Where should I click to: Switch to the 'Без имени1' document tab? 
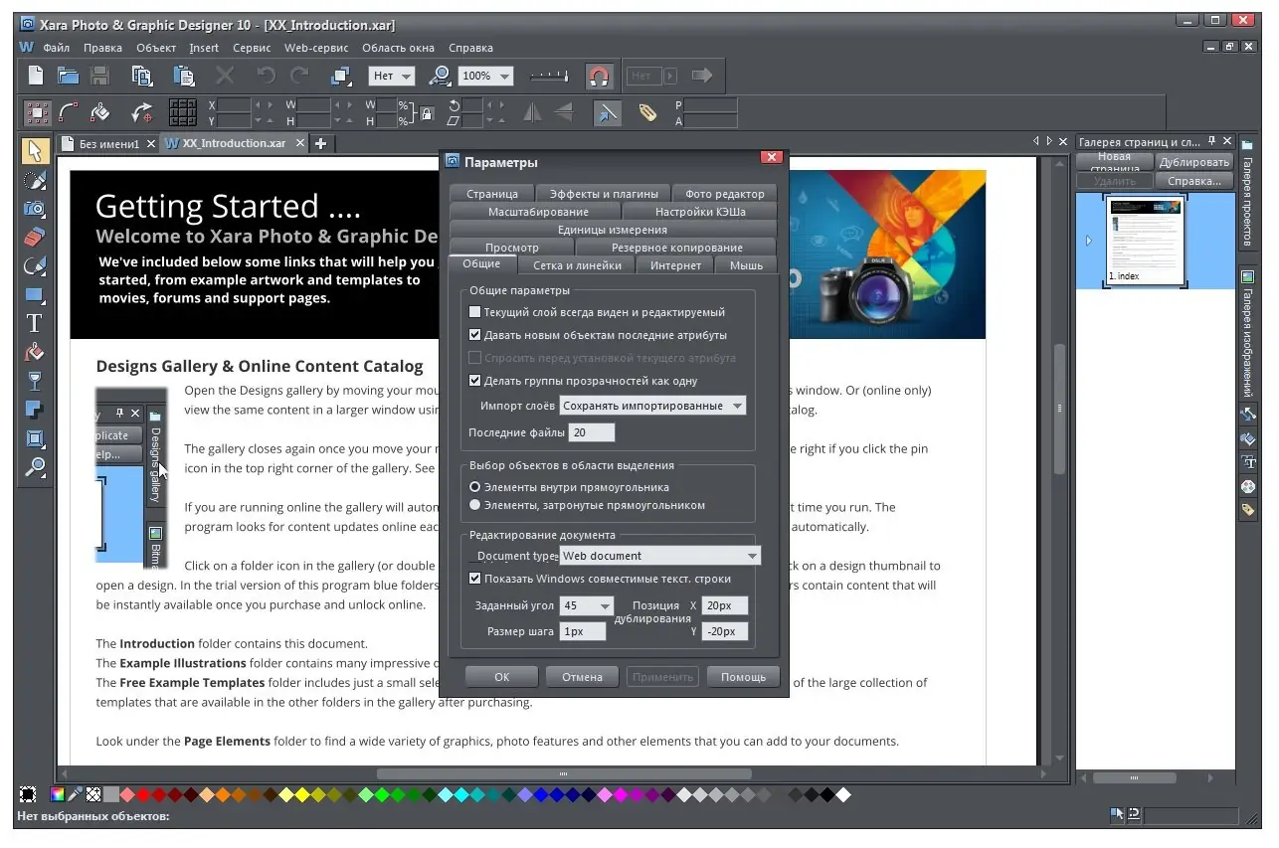click(x=109, y=144)
